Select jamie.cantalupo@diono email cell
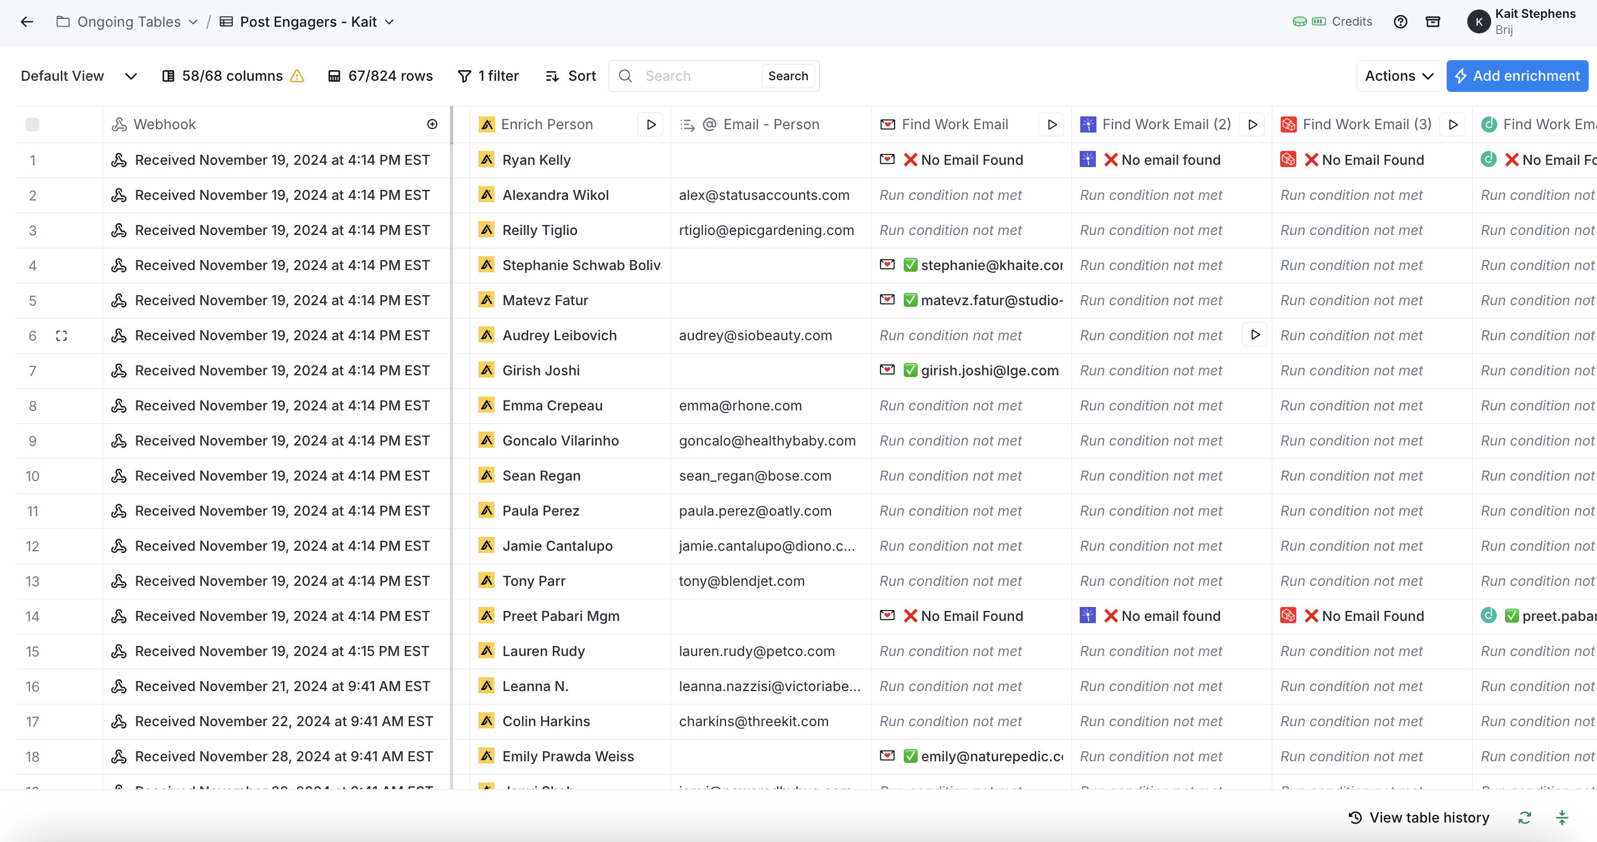The image size is (1597, 842). pos(771,546)
